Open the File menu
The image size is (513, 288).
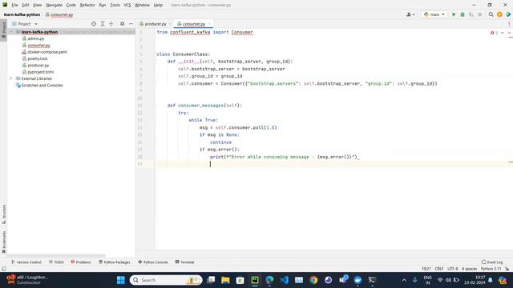tap(14, 5)
